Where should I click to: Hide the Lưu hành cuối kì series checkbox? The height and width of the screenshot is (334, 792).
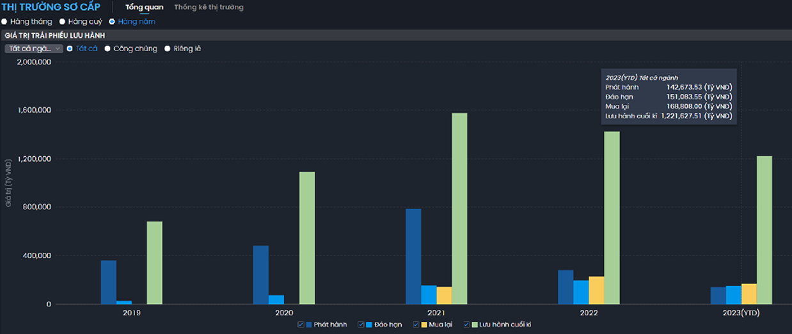466,324
